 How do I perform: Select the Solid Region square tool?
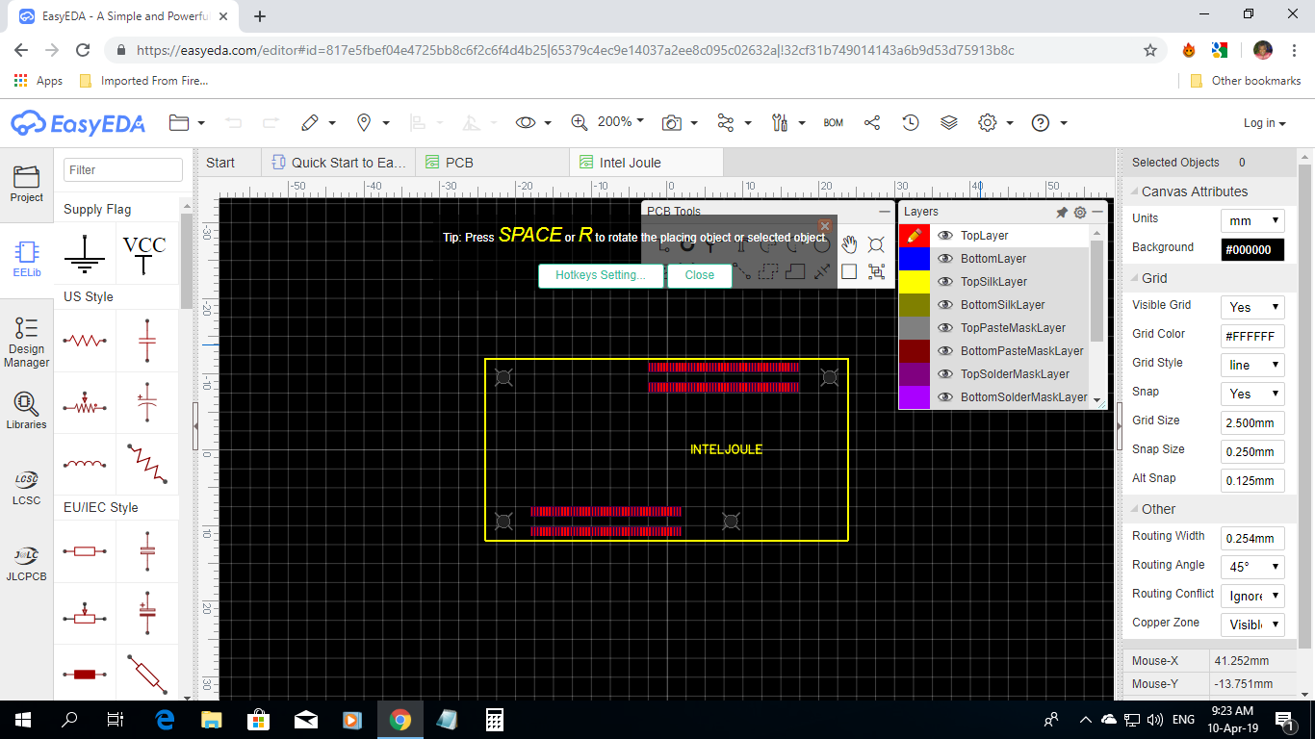click(849, 271)
